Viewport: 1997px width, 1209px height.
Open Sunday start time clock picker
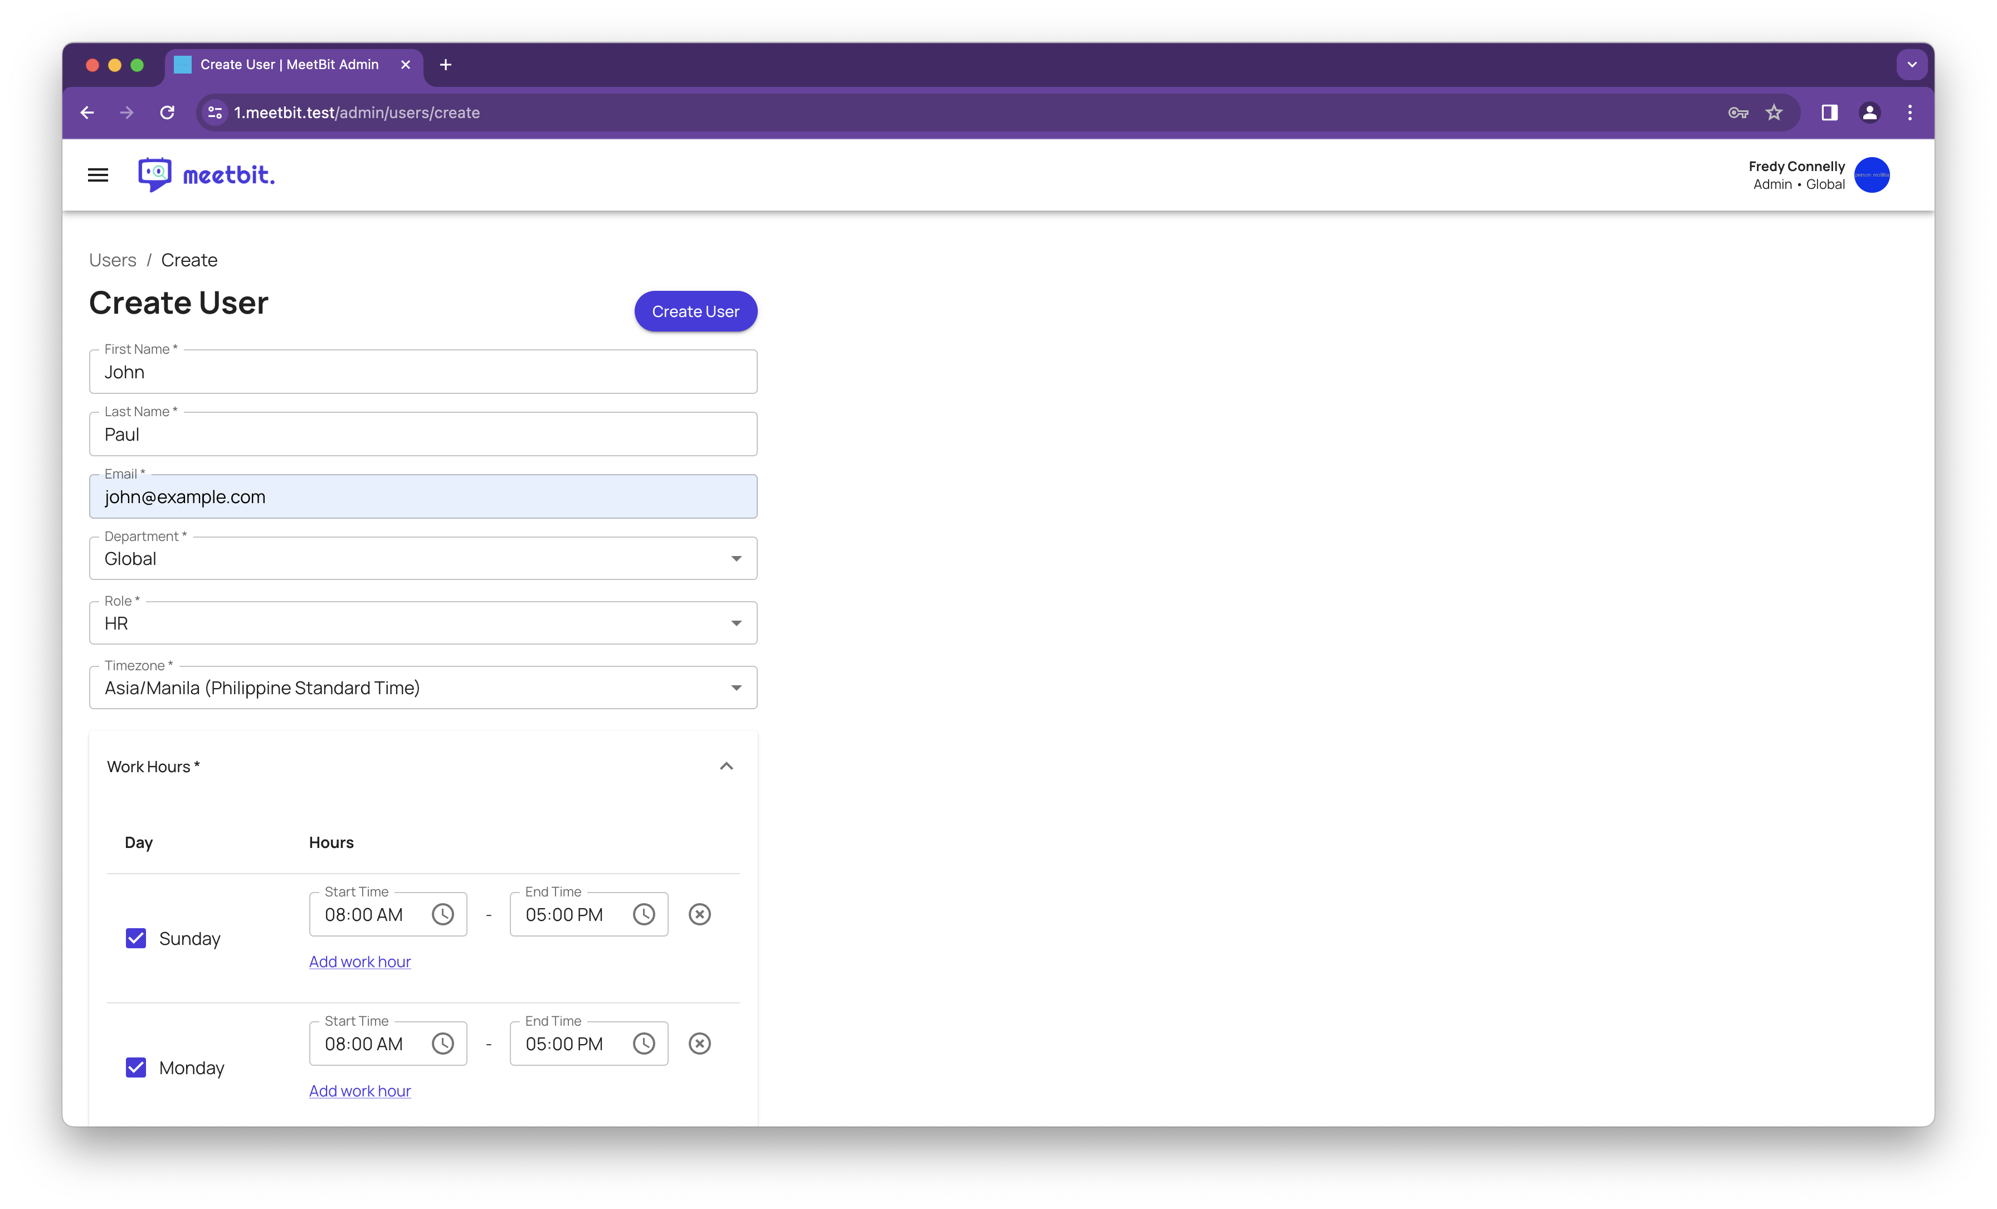click(x=442, y=915)
